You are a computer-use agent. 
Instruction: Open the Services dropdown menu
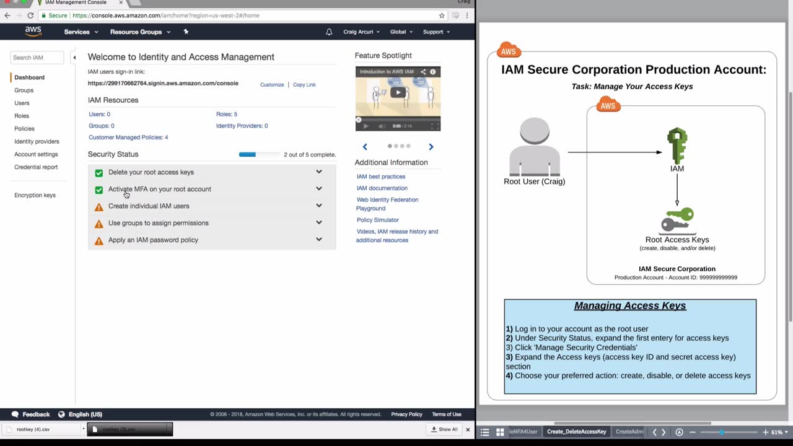pyautogui.click(x=81, y=32)
